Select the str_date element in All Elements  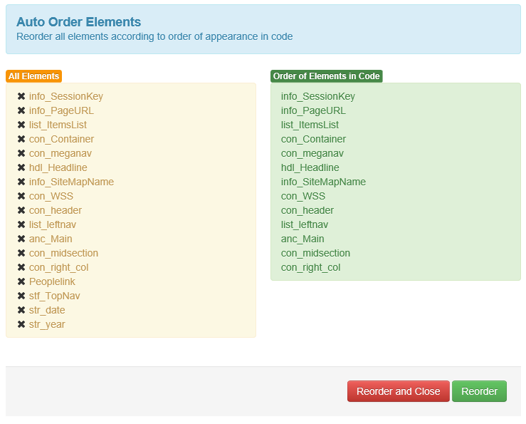[x=47, y=310]
